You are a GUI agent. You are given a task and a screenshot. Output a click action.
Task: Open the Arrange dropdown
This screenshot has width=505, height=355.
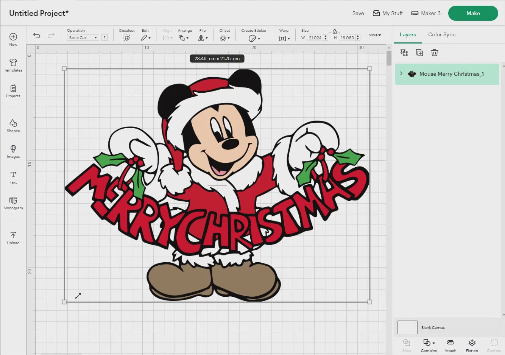(x=184, y=38)
